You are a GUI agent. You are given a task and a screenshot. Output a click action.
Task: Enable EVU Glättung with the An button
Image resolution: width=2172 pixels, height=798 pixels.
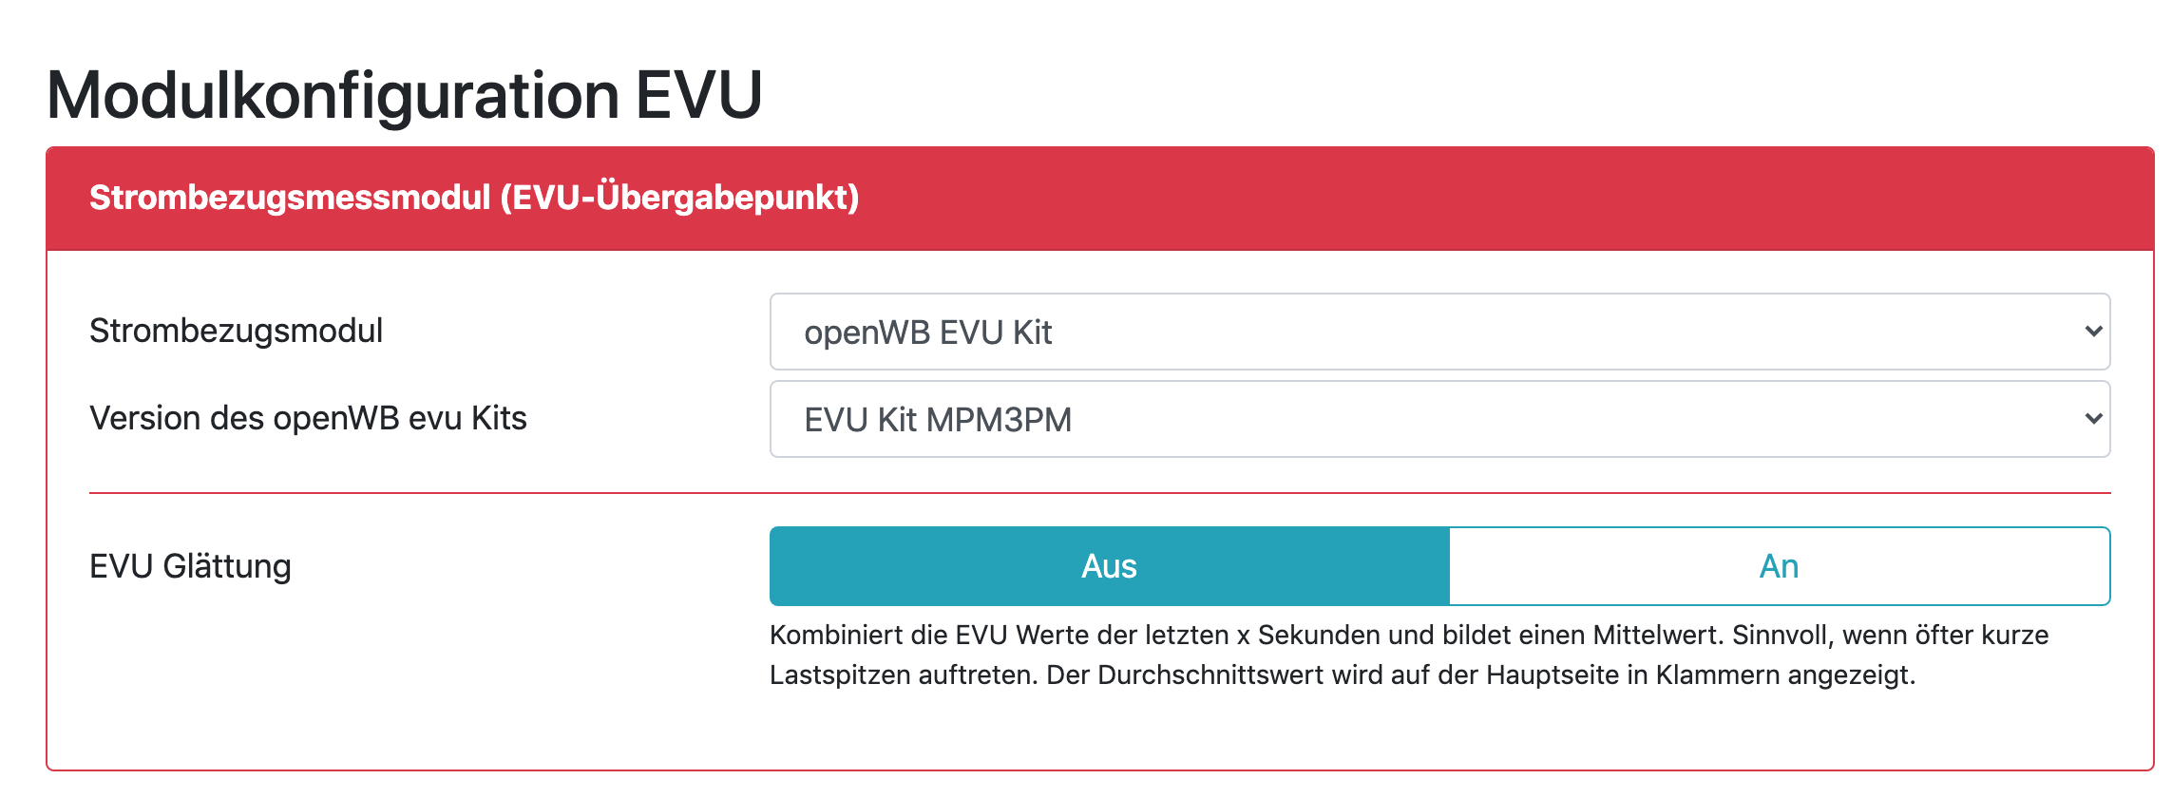[1779, 566]
